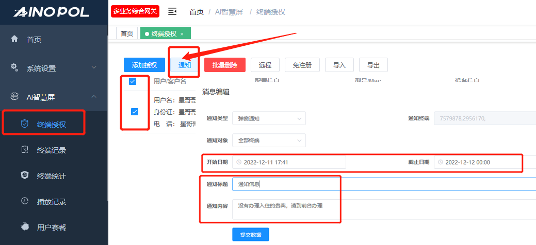Open the 通知类型 dropdown
Image resolution: width=536 pixels, height=245 pixels.
pyautogui.click(x=269, y=118)
